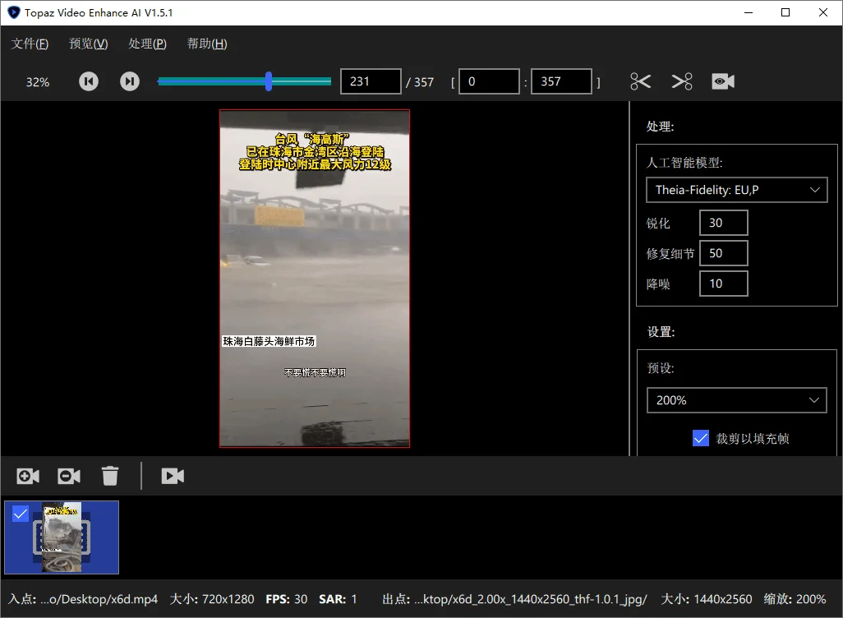
Task: Open the 预览 menu
Action: [88, 44]
